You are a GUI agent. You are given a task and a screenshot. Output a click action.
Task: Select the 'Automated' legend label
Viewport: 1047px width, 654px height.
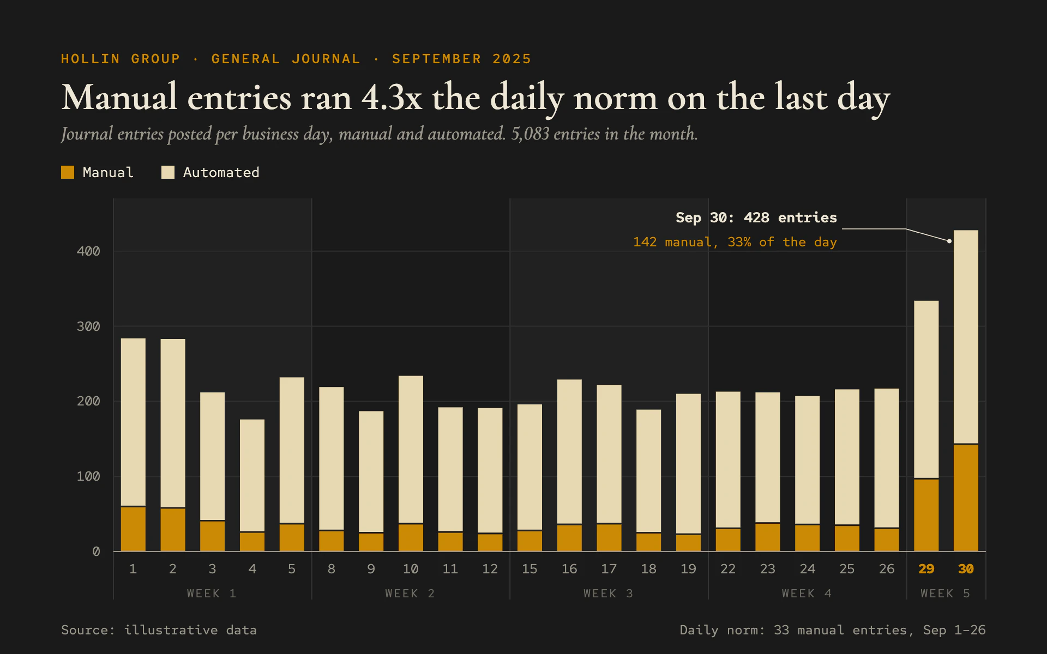(221, 172)
